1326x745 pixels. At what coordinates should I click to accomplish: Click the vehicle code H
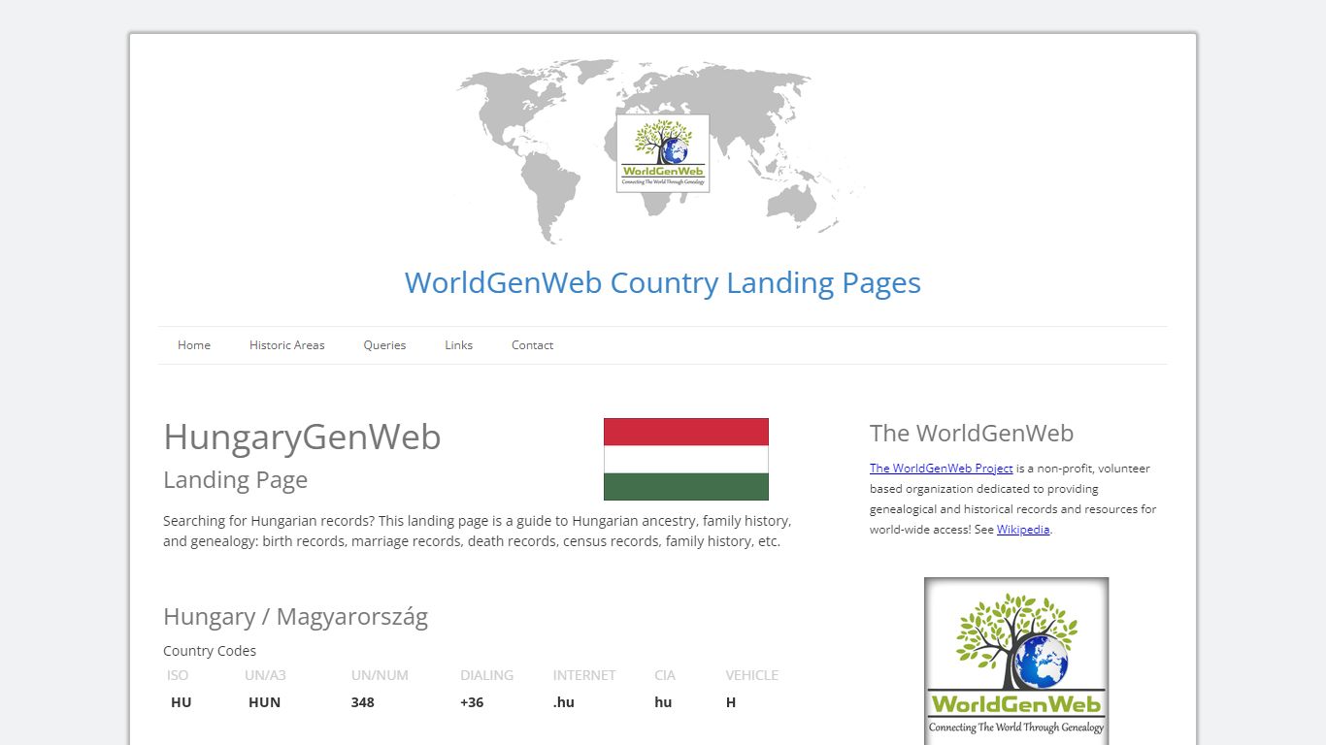(731, 702)
